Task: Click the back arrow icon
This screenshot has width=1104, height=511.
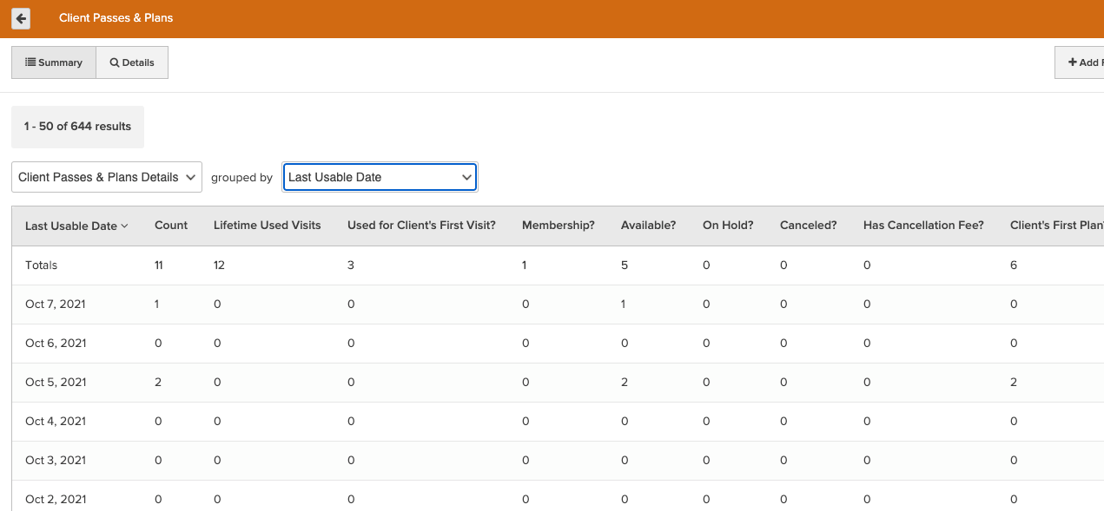Action: [21, 18]
